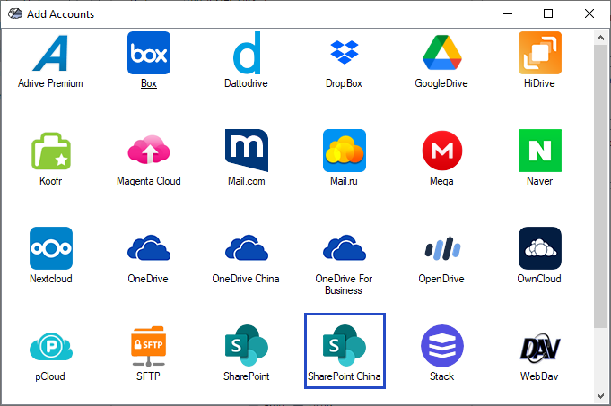Choose the SharePoint icon
The width and height of the screenshot is (611, 406).
(x=247, y=346)
